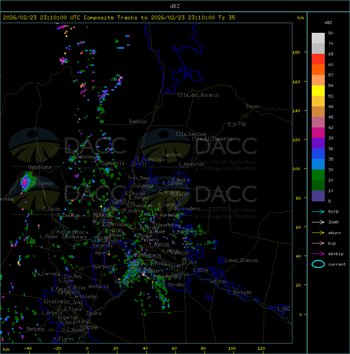Click the 'Encon' place label

tap(252, 106)
